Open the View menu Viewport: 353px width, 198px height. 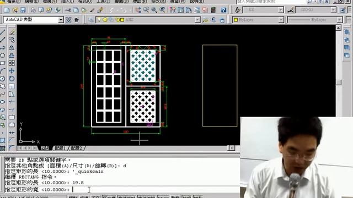pyautogui.click(x=50, y=1)
